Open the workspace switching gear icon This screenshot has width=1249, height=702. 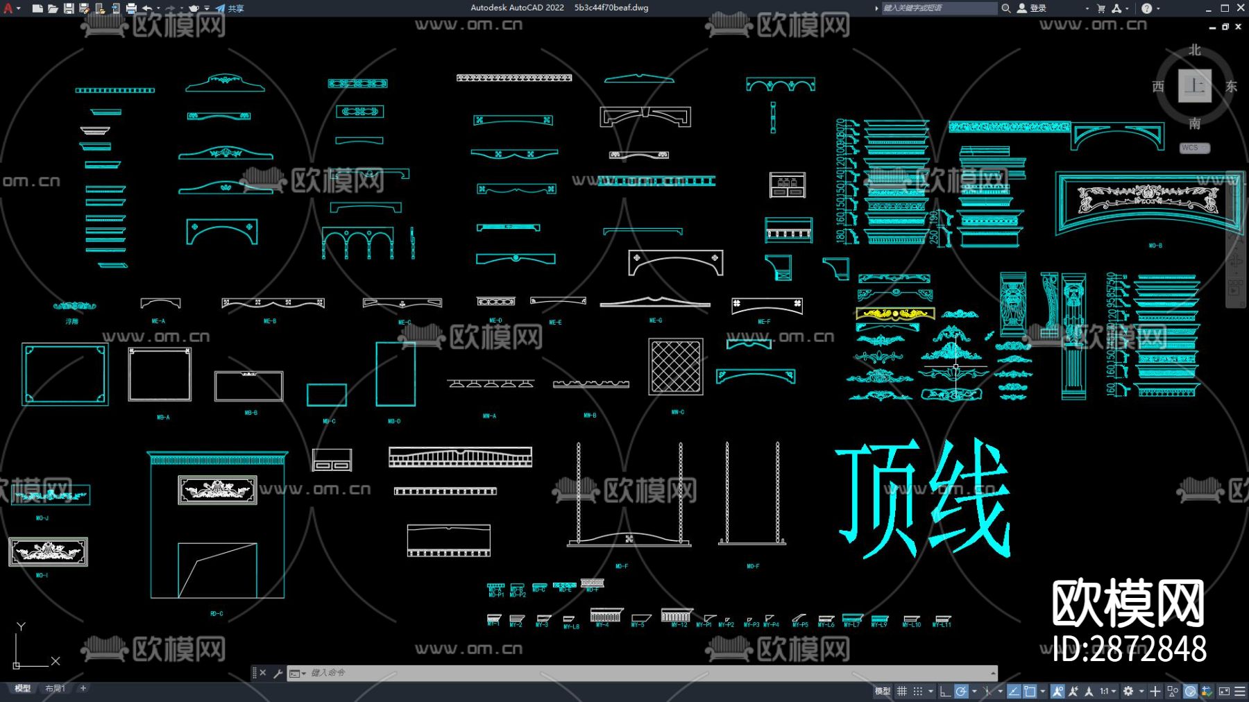pos(1128,691)
